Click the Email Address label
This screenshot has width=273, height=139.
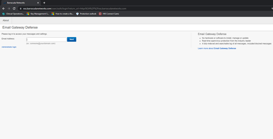[8, 39]
